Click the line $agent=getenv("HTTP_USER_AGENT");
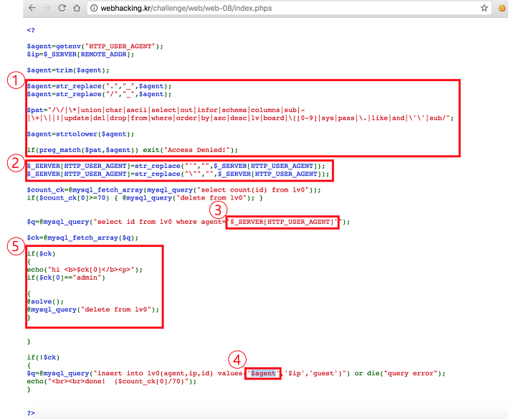The width and height of the screenshot is (509, 419). tap(95, 46)
